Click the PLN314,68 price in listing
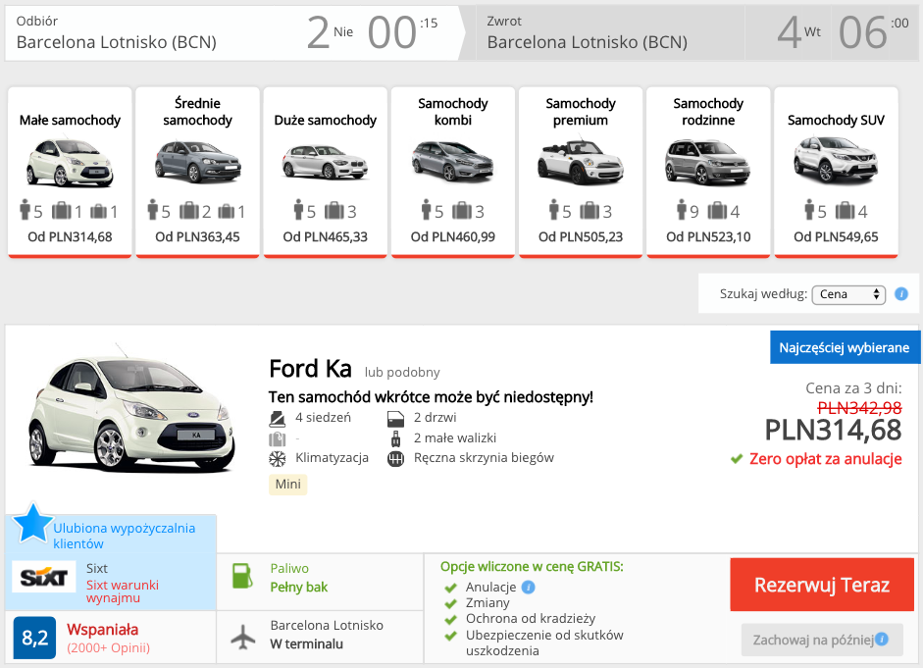The image size is (923, 668). click(833, 431)
